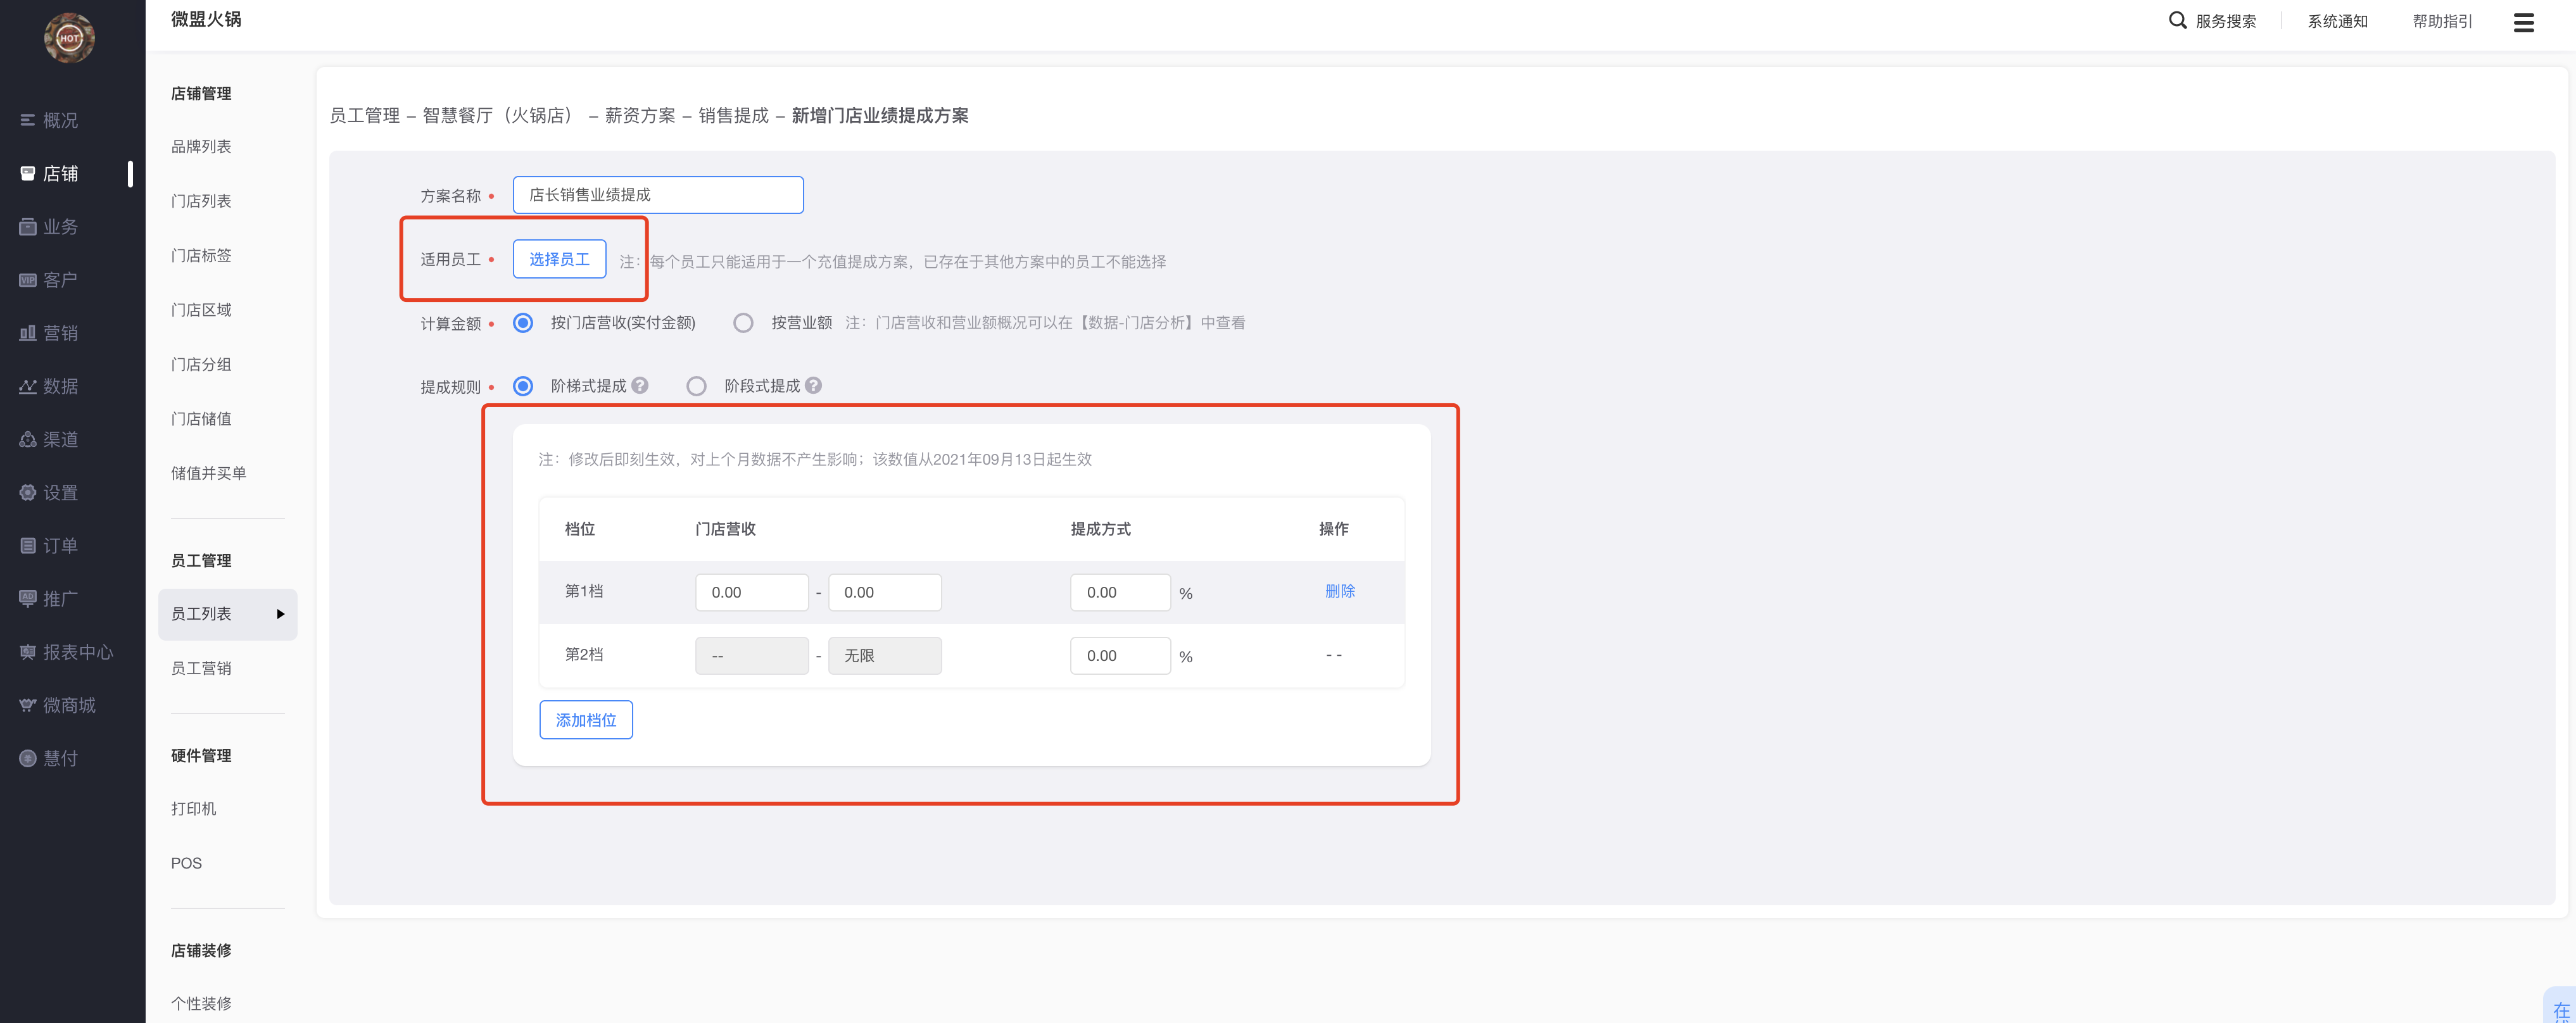Click the search magnifier icon
The image size is (2576, 1023).
2176,20
